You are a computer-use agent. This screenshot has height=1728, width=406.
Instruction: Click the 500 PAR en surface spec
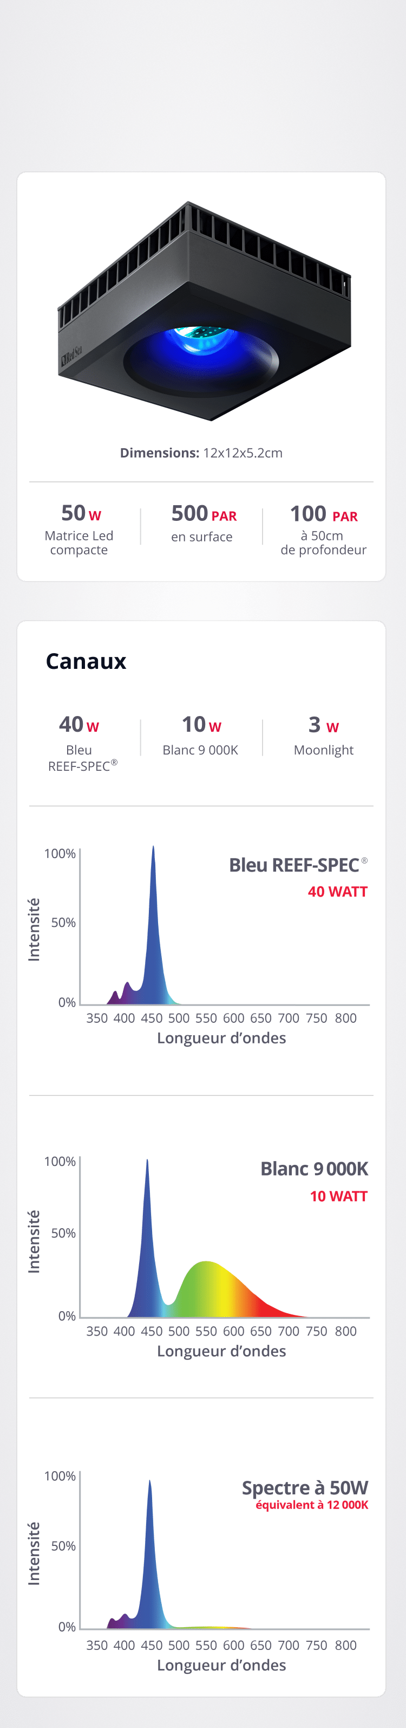tap(202, 523)
